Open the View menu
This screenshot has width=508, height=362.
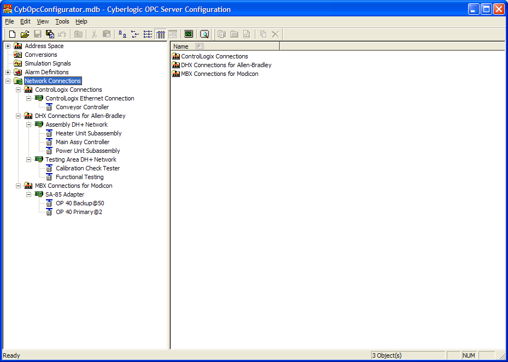click(43, 21)
